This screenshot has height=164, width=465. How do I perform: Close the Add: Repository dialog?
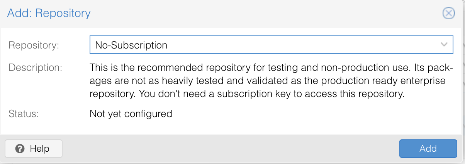pyautogui.click(x=448, y=13)
